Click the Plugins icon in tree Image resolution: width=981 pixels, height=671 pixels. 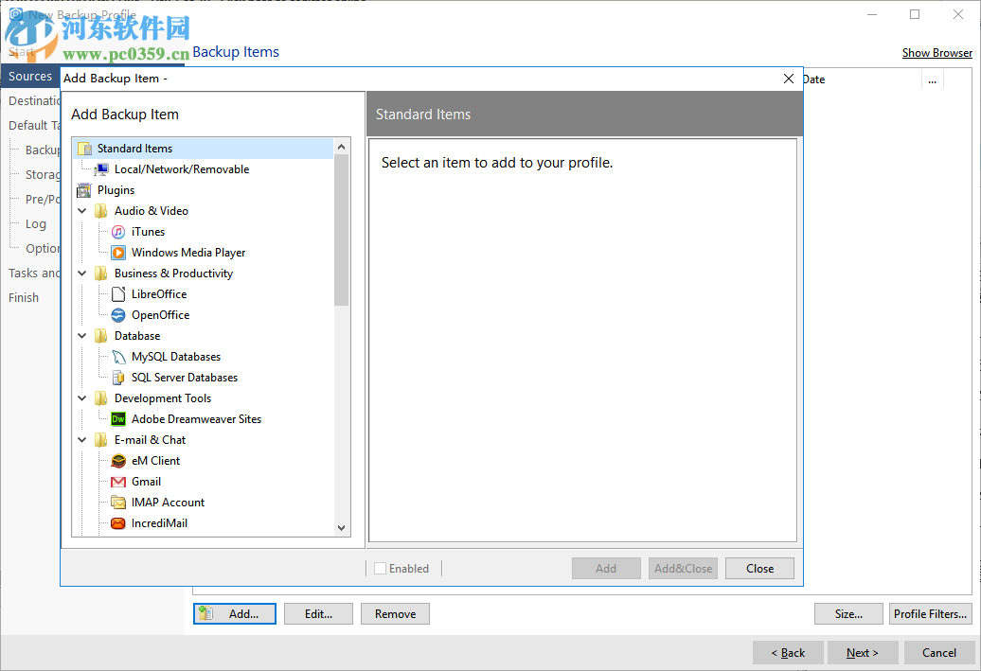(x=84, y=190)
